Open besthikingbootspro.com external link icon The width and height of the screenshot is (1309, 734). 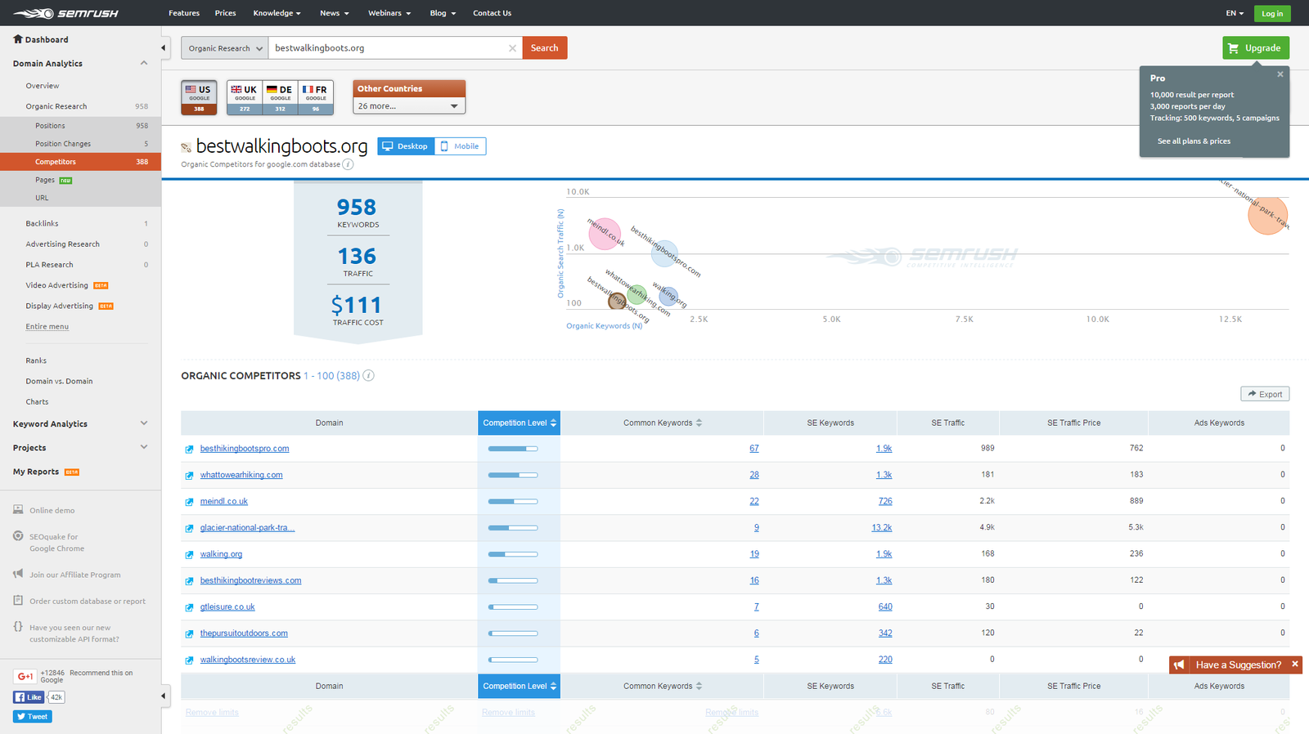189,449
